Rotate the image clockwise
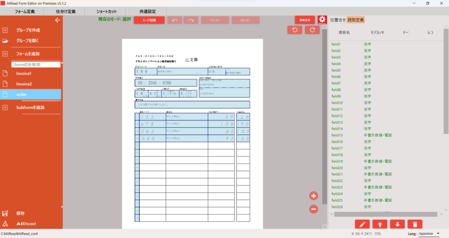Screen dimensions: 449x238 (x=312, y=30)
